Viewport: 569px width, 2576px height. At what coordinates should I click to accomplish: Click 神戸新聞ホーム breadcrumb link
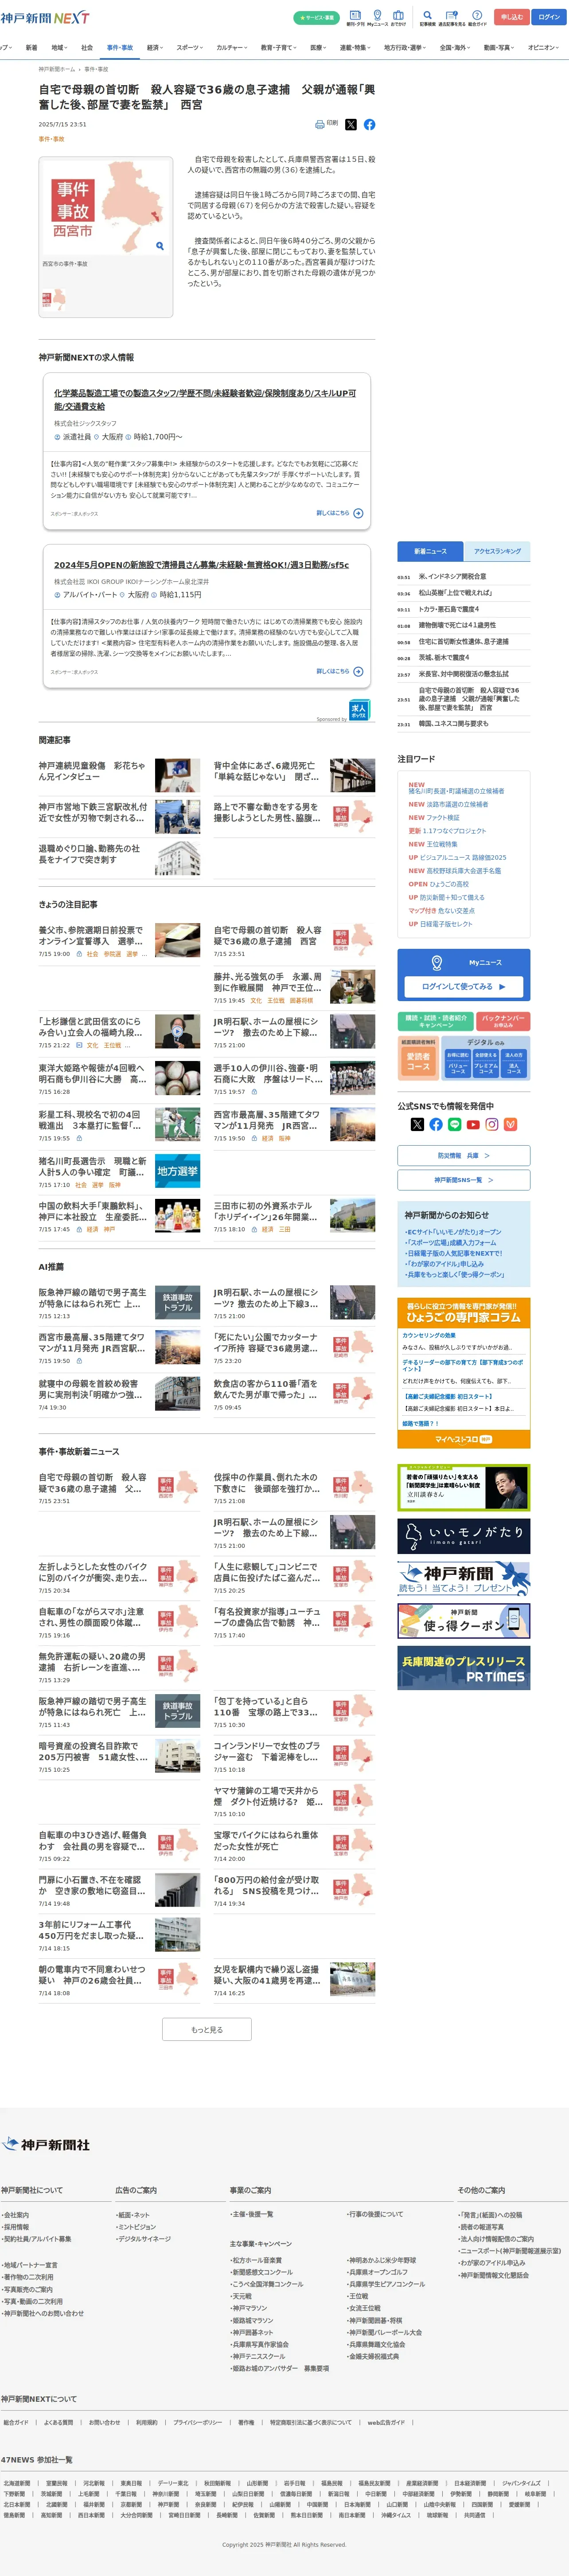click(57, 69)
